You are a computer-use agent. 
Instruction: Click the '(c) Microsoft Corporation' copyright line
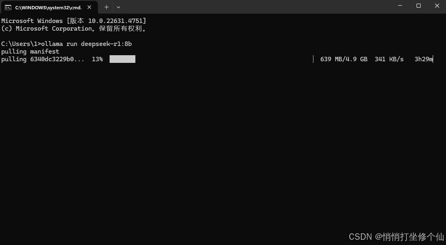coord(74,29)
